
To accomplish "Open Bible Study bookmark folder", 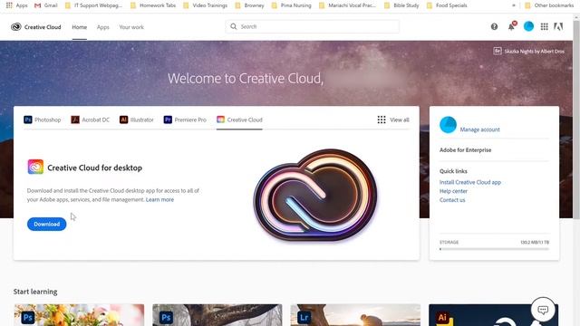I will pyautogui.click(x=401, y=5).
